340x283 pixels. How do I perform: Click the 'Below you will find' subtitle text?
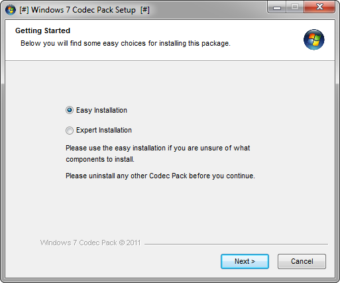tap(125, 43)
